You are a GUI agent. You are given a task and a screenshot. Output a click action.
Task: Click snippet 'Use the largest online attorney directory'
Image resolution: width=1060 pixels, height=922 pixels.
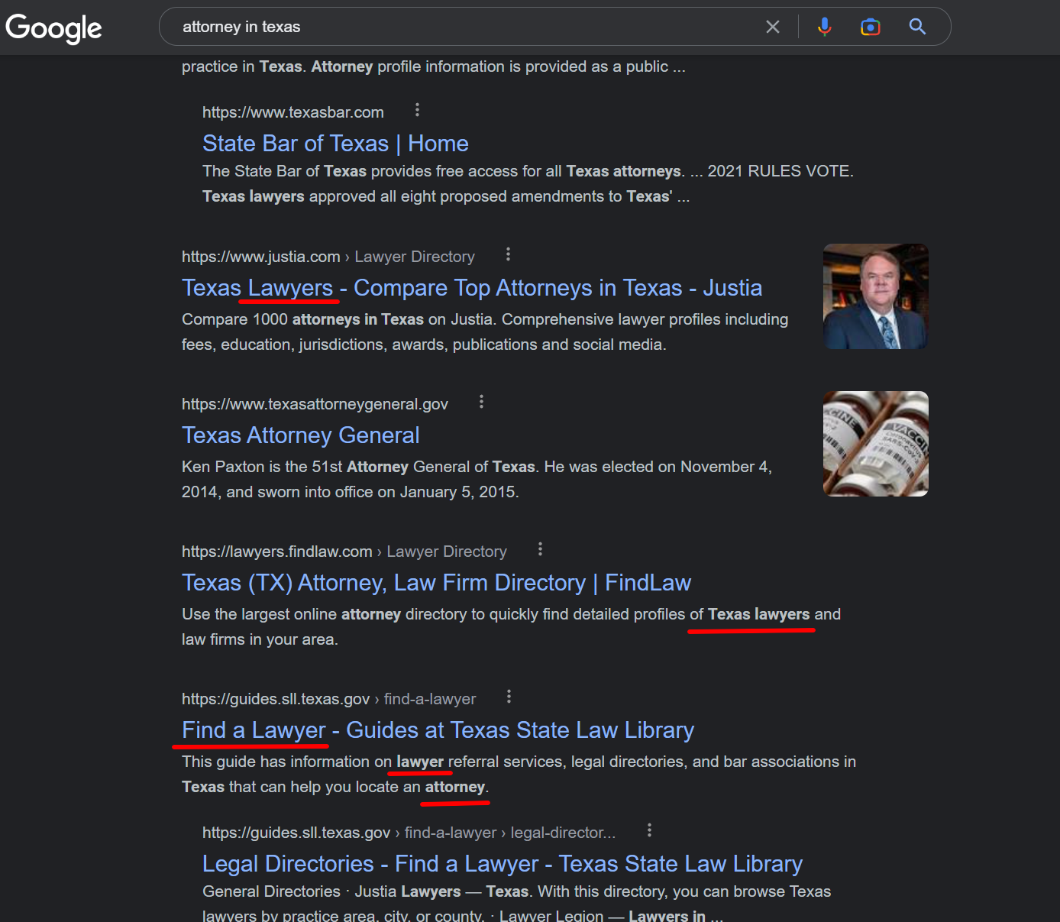coord(511,627)
